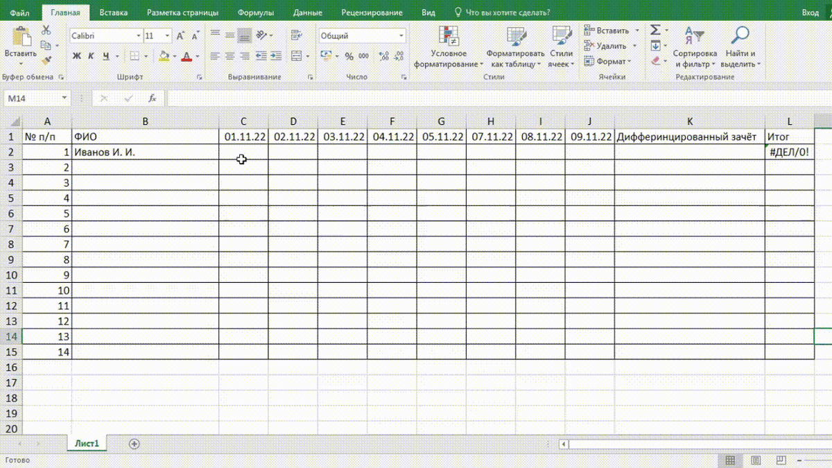This screenshot has width=832, height=468.
Task: Increase font size with large A icon
Action: point(180,35)
